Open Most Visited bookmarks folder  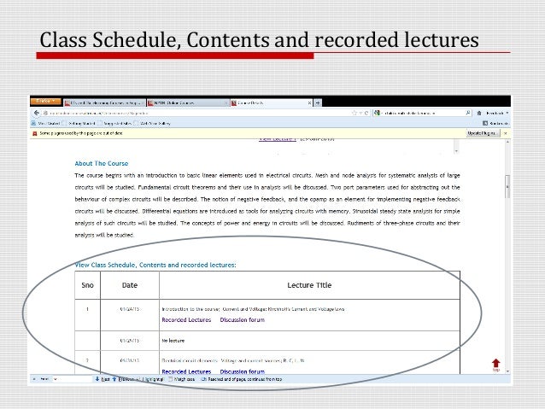pos(45,123)
